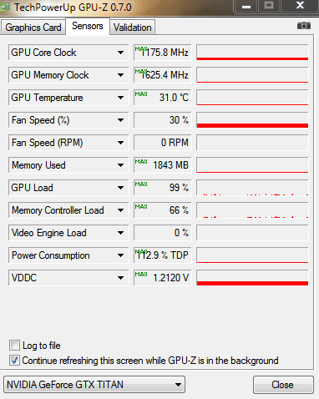Enable the Log to file checkbox

pos(14,346)
